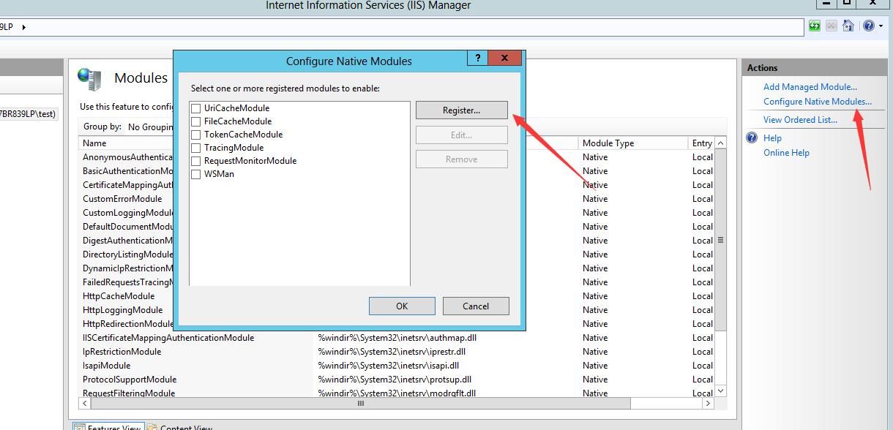
Task: Click Configure Native Modules... link
Action: (818, 102)
